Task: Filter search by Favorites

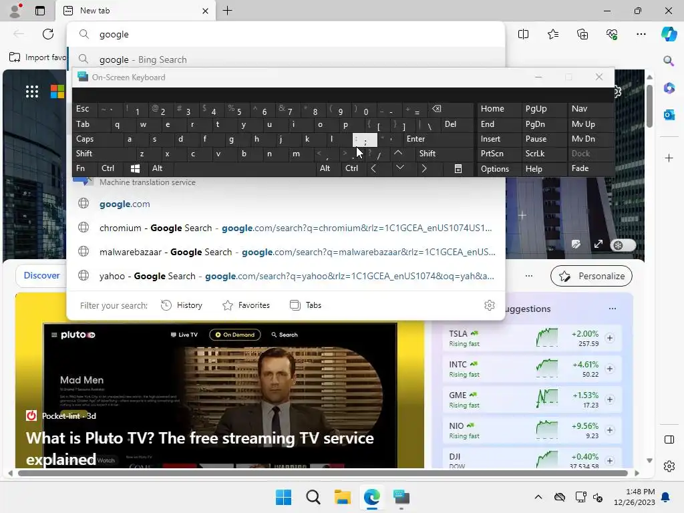Action: [246, 305]
